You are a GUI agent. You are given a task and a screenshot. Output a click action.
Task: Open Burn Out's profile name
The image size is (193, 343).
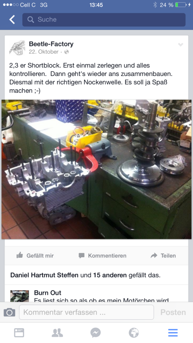pos(48,293)
